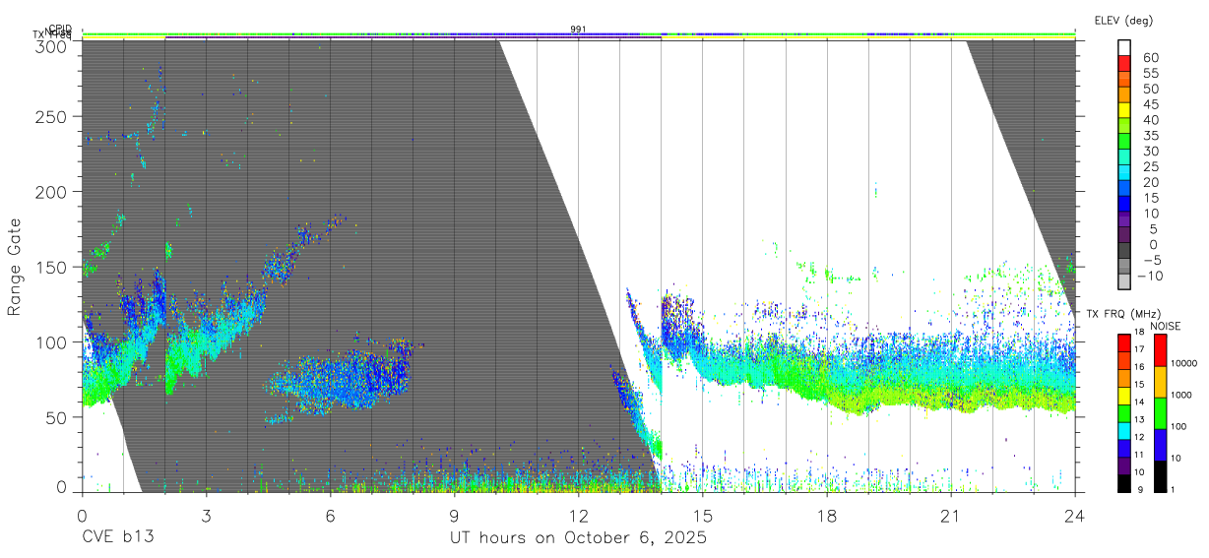1209x558 pixels.
Task: Click the 150 tick on Range Gate axis
Action: 52,267
